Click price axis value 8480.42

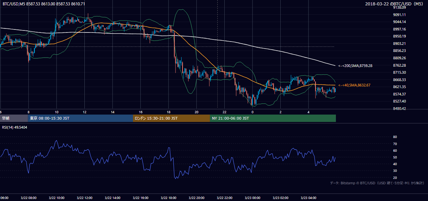click(399, 109)
